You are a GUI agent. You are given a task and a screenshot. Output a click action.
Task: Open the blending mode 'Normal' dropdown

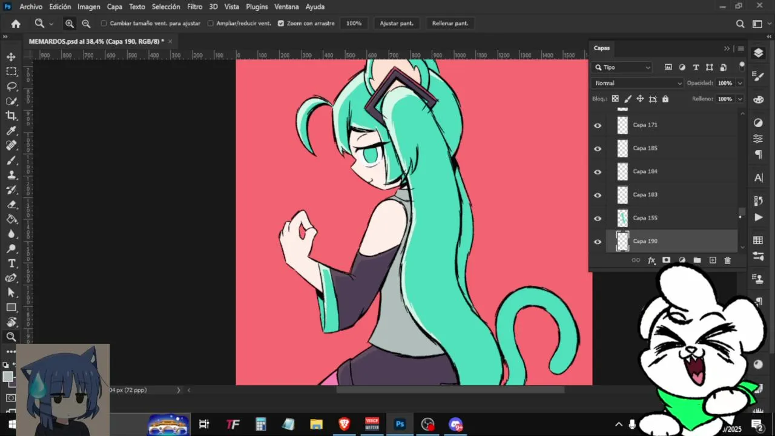(x=638, y=83)
